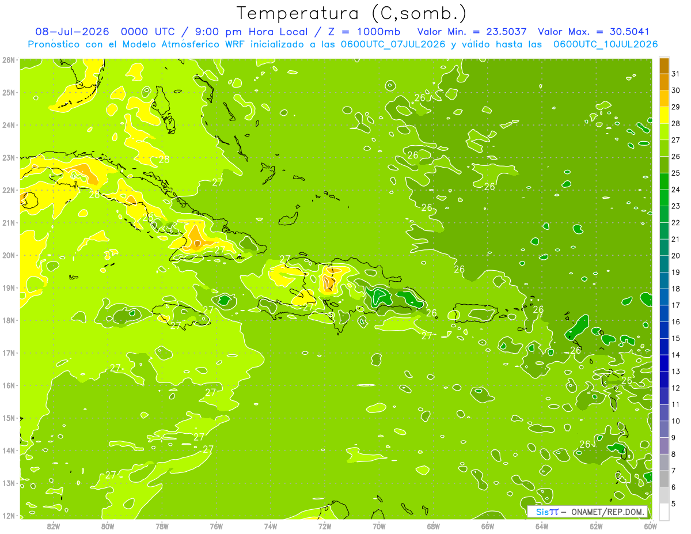This screenshot has width=691, height=534.
Task: Click the "82W" longitude axis label
Action: 54,526
